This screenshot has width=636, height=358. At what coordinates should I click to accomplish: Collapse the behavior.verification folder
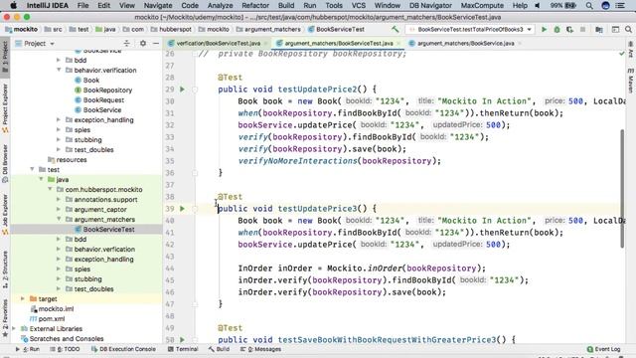tap(59, 70)
